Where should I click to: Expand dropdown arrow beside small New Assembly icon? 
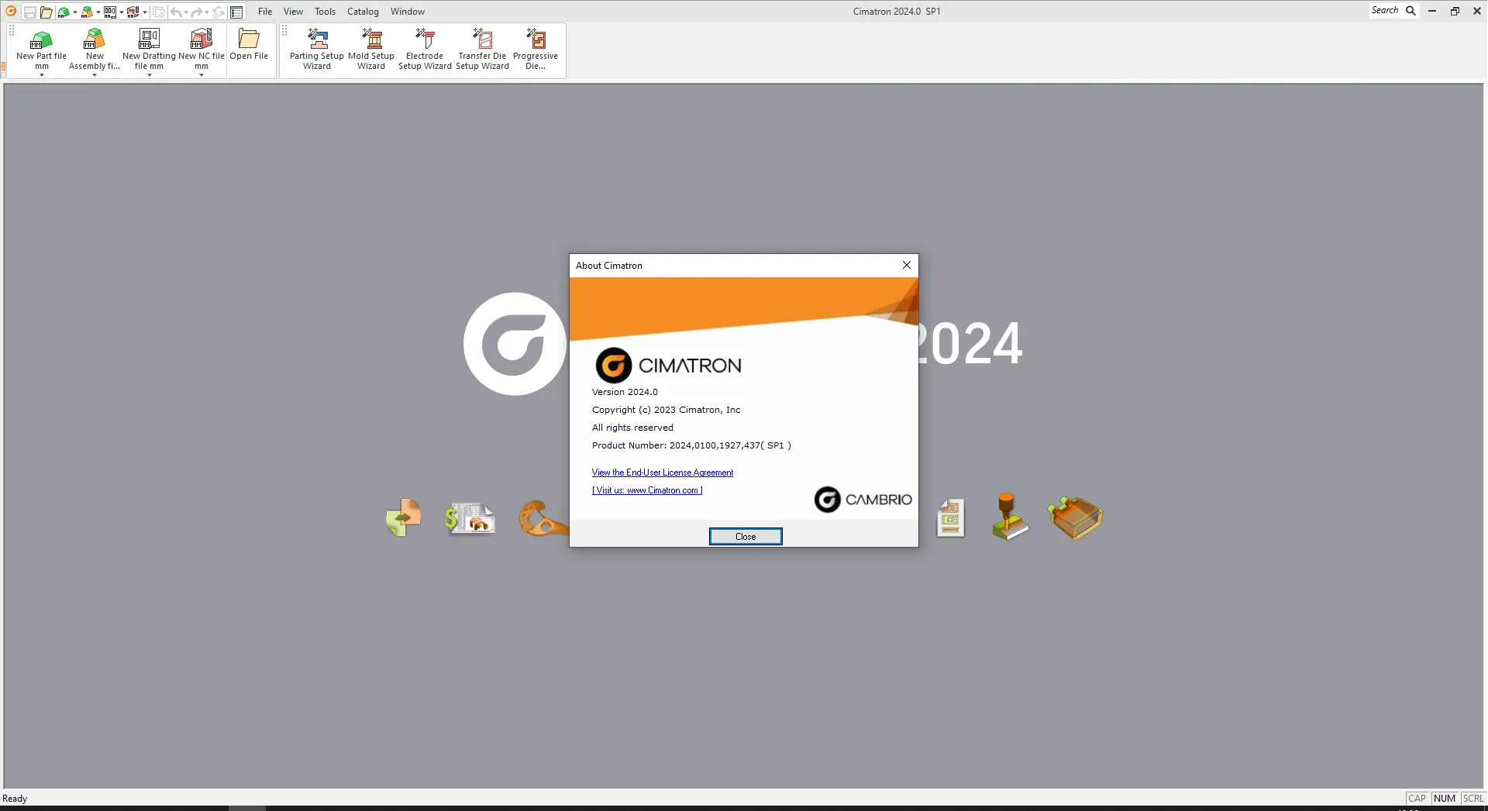click(98, 12)
